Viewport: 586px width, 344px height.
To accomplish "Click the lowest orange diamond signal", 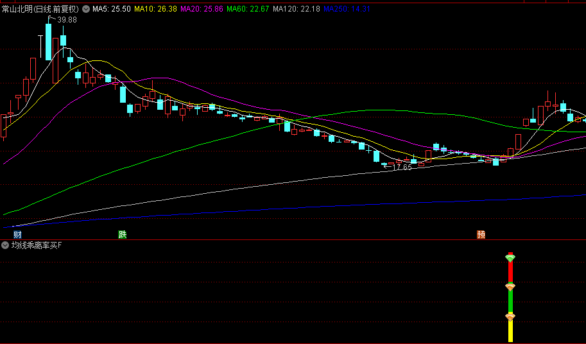I will point(510,317).
